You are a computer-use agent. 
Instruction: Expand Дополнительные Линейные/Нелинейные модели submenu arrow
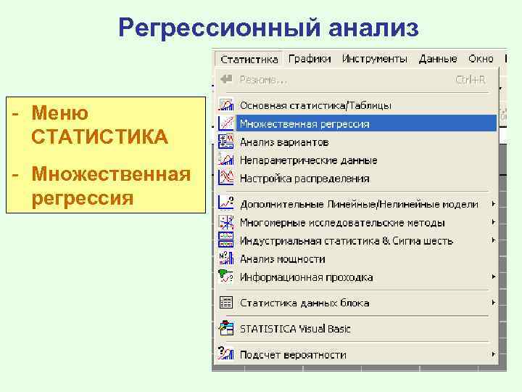[x=494, y=203]
